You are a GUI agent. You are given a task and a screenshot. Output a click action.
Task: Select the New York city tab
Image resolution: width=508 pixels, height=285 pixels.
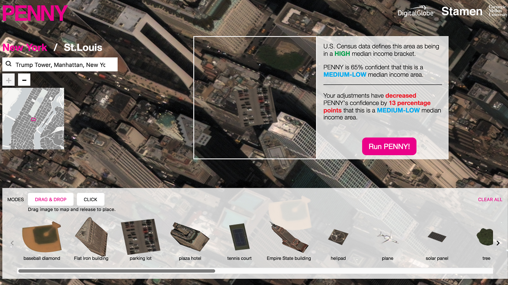click(x=25, y=48)
